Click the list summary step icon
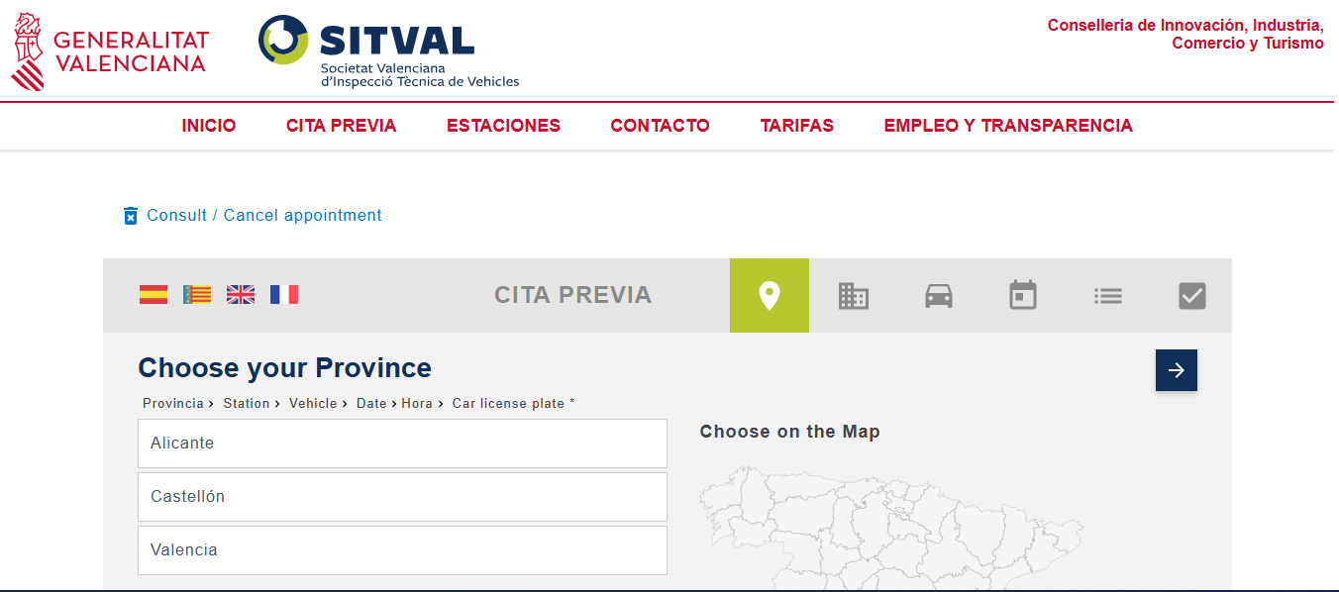The image size is (1339, 592). click(1107, 295)
